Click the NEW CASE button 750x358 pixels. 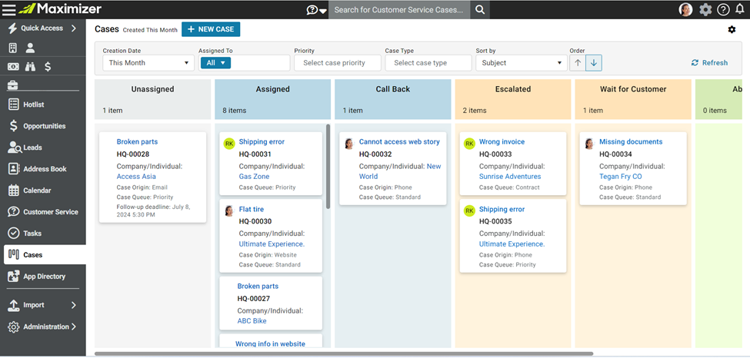tap(211, 29)
